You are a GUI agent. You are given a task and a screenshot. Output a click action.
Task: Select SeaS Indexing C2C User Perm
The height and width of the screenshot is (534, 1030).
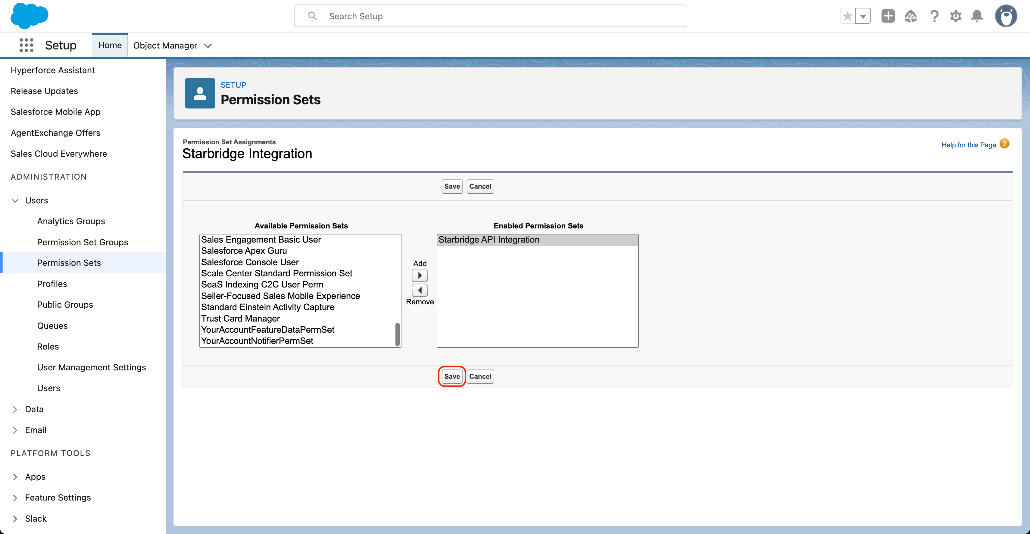298,284
